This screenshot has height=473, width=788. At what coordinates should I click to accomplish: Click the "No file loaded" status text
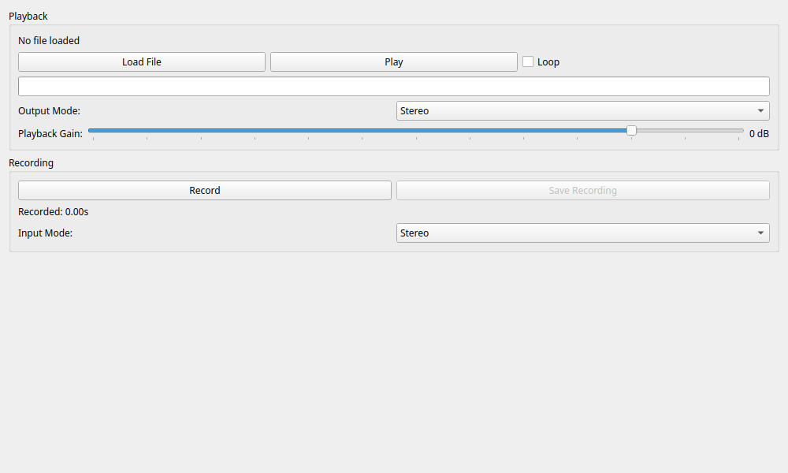click(49, 41)
